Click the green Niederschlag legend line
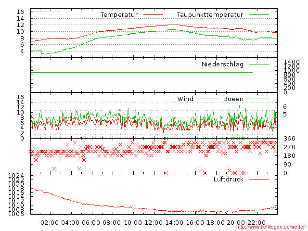This screenshot has width=308, height=231. coord(259,64)
